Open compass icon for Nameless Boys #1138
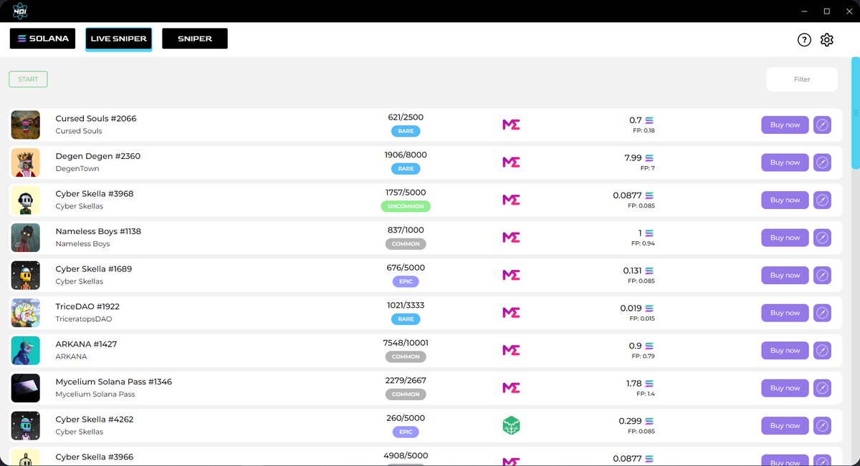Screen dimensions: 860x466 [x=823, y=238]
